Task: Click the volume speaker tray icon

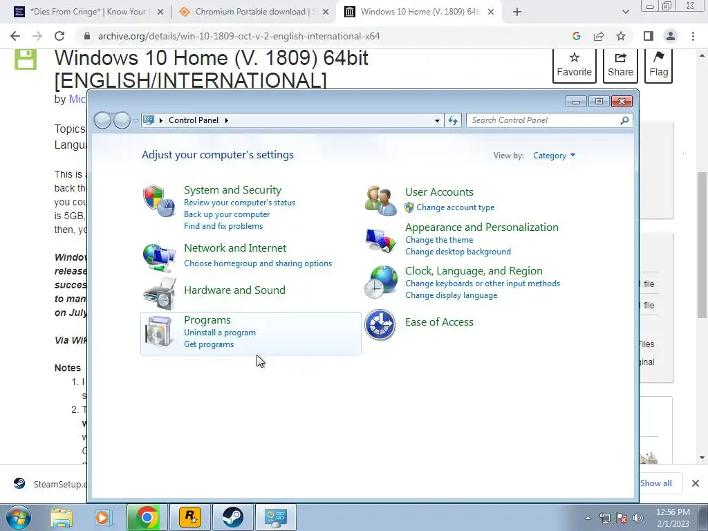Action: [638, 518]
